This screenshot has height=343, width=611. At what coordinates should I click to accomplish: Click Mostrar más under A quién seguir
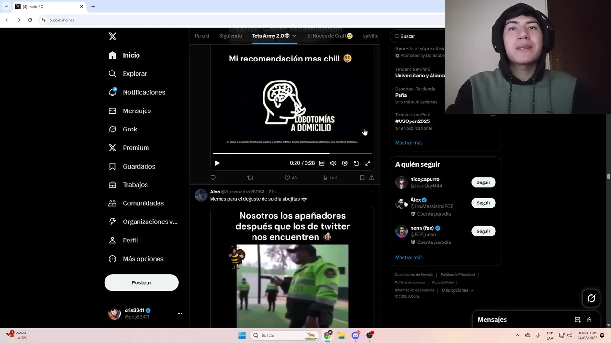click(409, 258)
